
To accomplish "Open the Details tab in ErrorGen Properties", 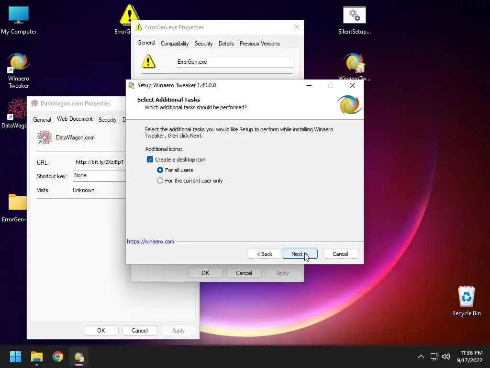I will (x=226, y=44).
